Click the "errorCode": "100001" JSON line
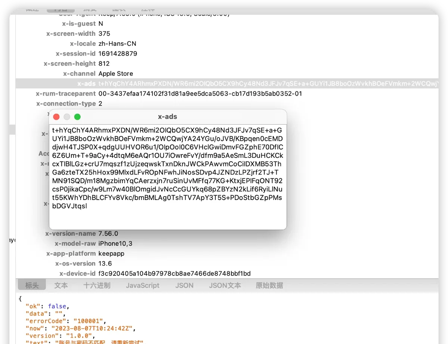This screenshot has width=448, height=344. (66, 320)
